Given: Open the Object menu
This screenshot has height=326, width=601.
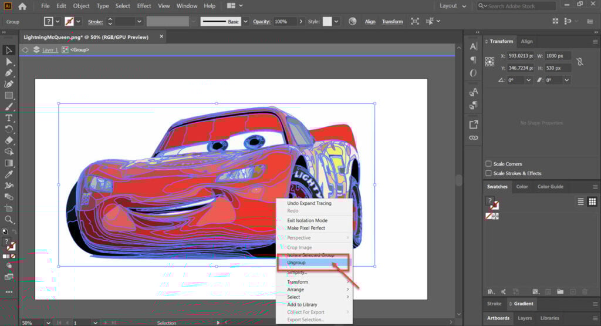Looking at the screenshot, I should pyautogui.click(x=81, y=6).
